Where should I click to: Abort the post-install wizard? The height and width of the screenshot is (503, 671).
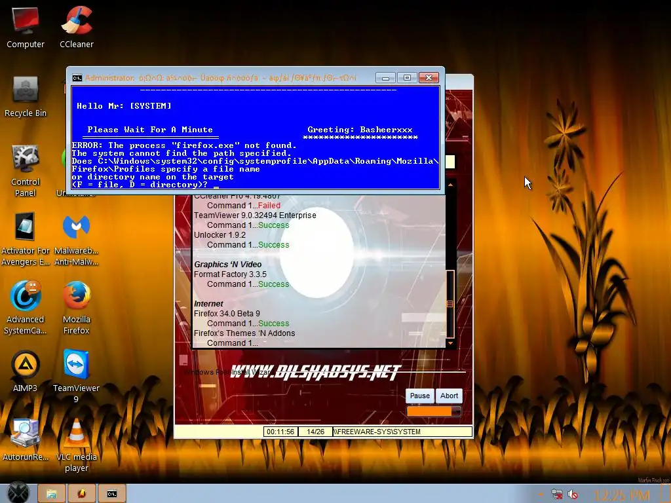[449, 396]
